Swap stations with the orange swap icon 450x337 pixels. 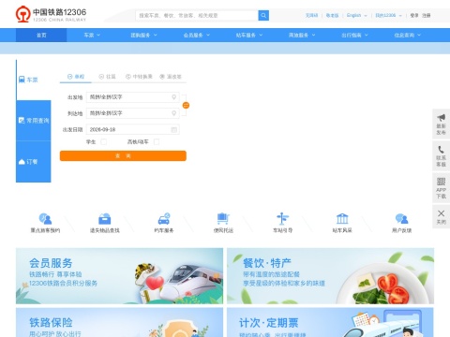tap(186, 106)
